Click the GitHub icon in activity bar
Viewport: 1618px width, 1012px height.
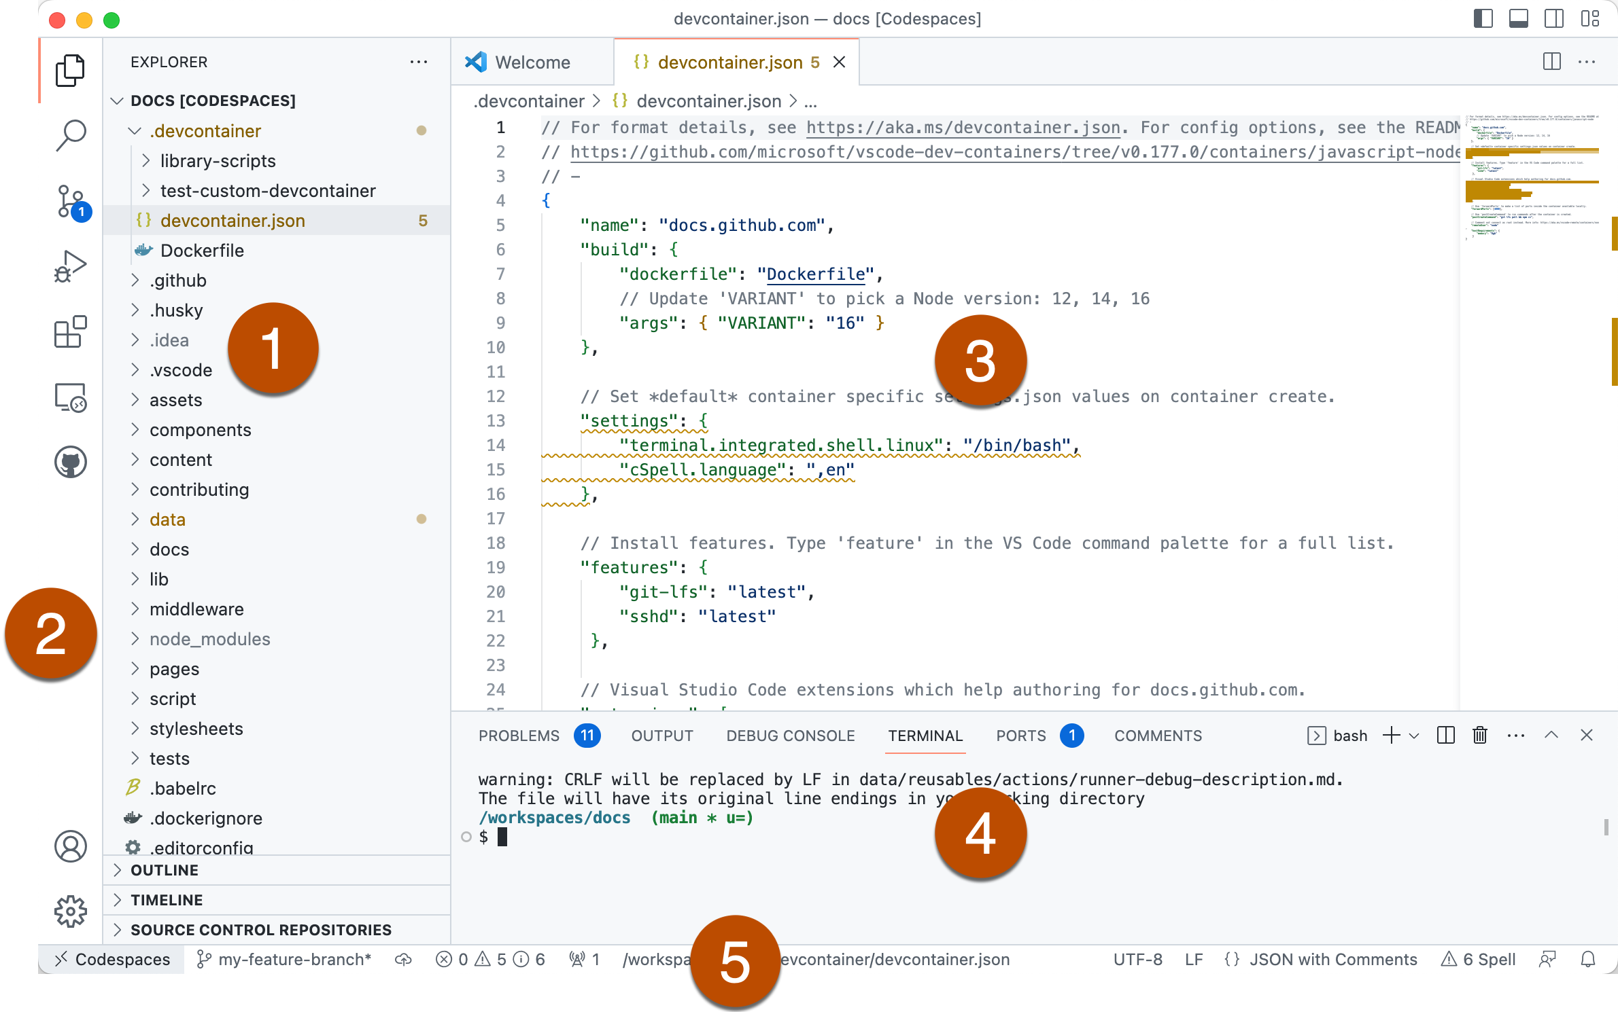pos(70,462)
